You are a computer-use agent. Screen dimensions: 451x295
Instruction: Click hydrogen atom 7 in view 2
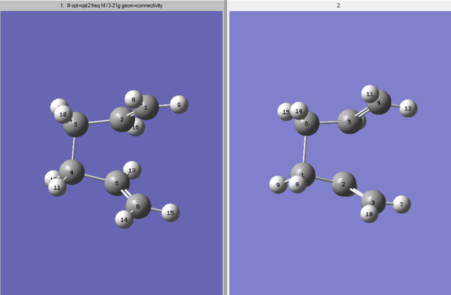click(401, 204)
